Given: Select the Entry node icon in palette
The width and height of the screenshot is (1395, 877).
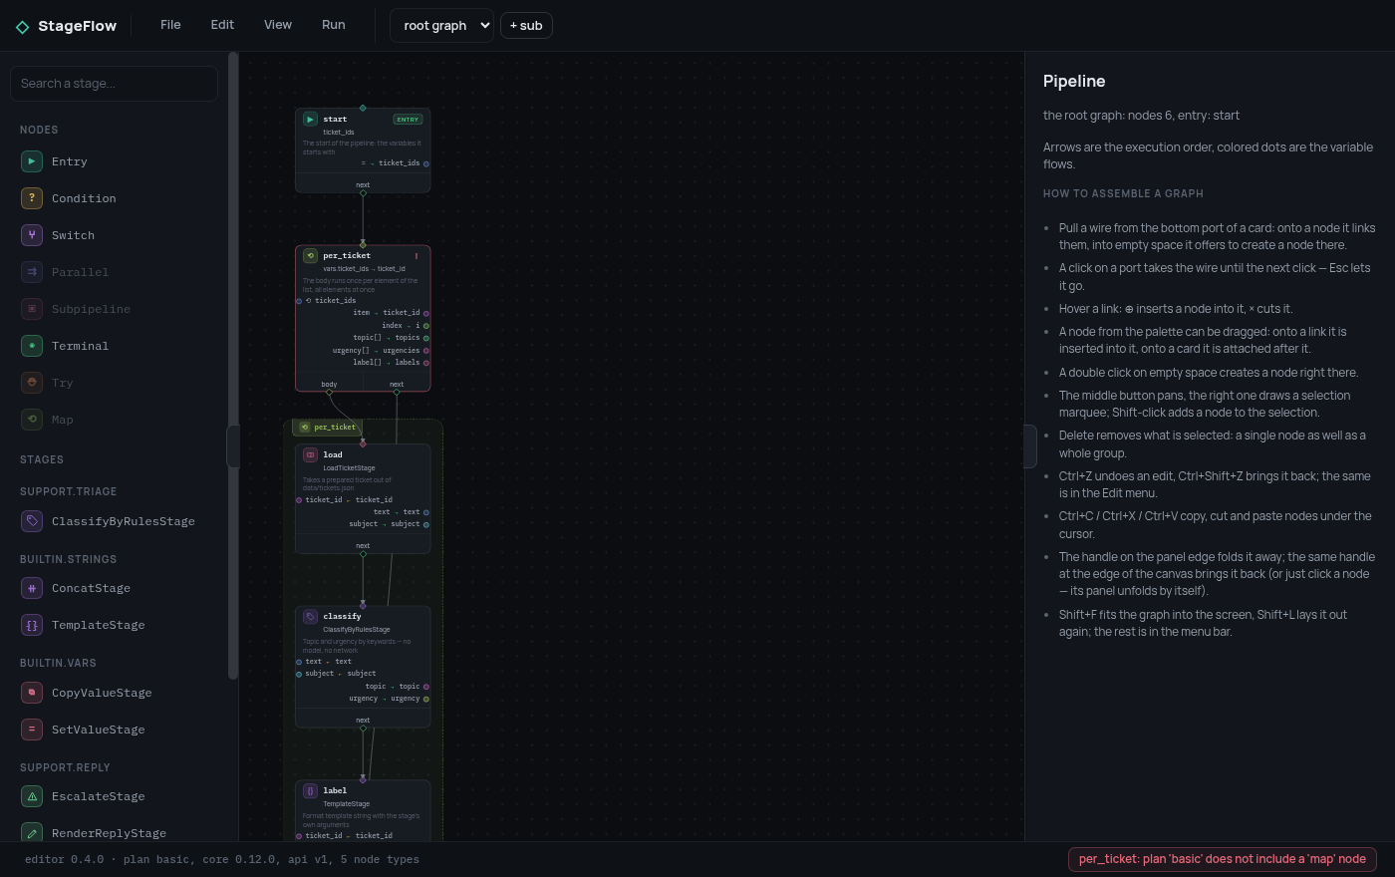Looking at the screenshot, I should pyautogui.click(x=32, y=161).
